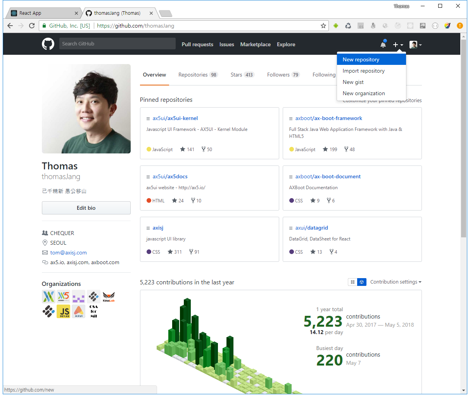Click the CHEQUER company text
The image size is (470, 397).
[62, 233]
